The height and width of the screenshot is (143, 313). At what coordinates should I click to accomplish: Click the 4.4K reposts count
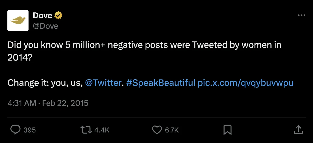(102, 130)
